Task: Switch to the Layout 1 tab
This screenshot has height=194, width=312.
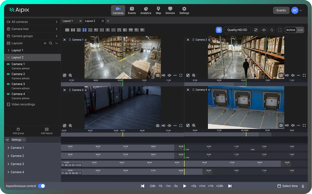Action: pos(68,21)
